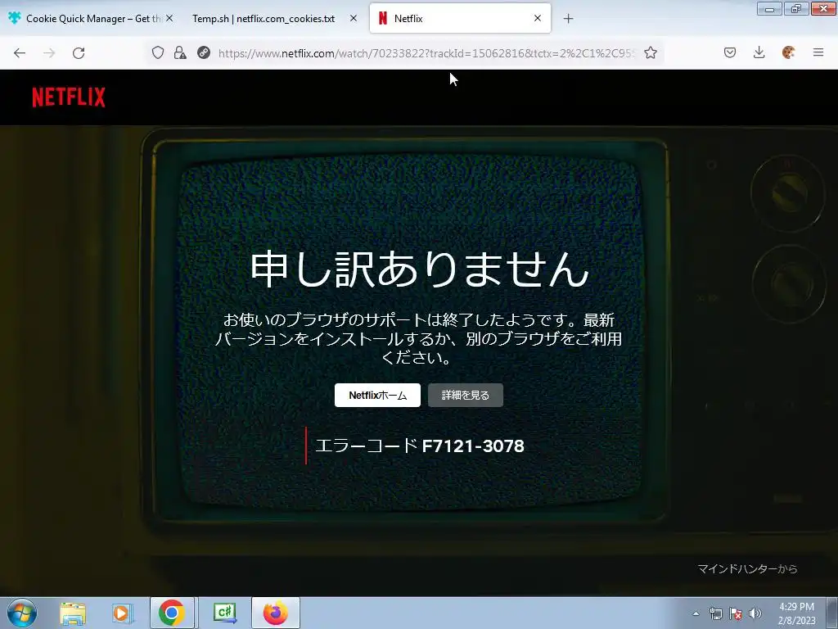Image resolution: width=838 pixels, height=629 pixels.
Task: Click the Netflix logo
Action: pos(69,97)
